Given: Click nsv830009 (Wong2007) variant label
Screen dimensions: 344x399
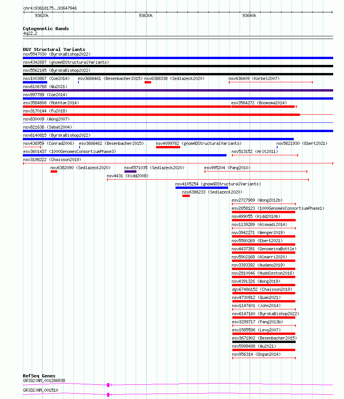Looking at the screenshot, I should coord(46,119).
